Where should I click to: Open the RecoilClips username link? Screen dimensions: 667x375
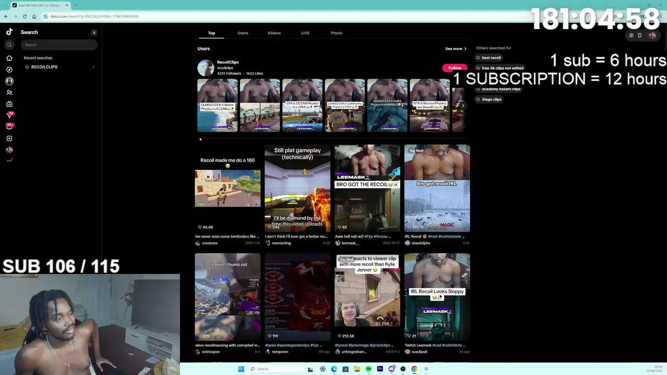228,62
